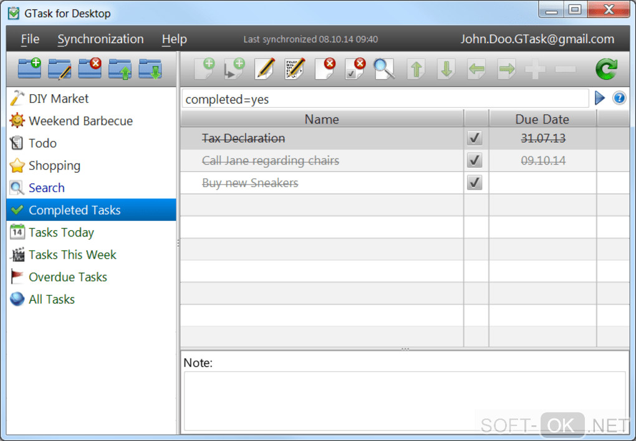Image resolution: width=636 pixels, height=441 pixels.
Task: Click the 09.10.14 due date cell
Action: coord(542,161)
